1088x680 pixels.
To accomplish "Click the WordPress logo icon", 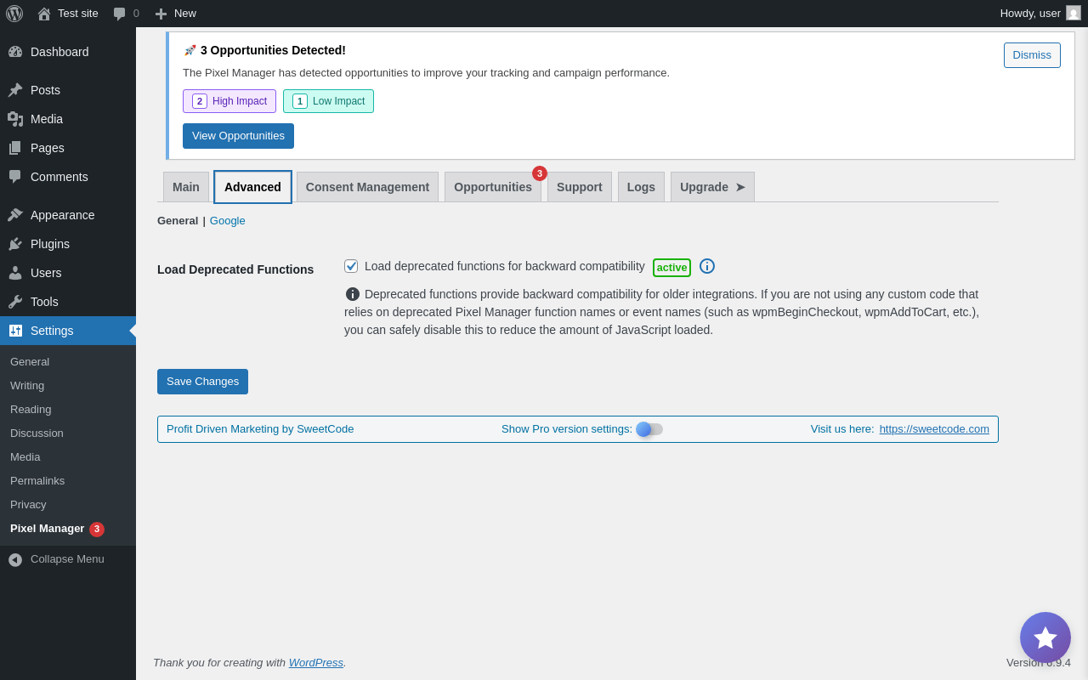I will [14, 14].
